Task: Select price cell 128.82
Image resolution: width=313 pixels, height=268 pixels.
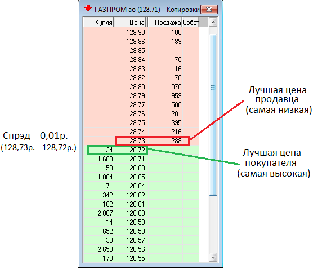Action: pos(131,78)
